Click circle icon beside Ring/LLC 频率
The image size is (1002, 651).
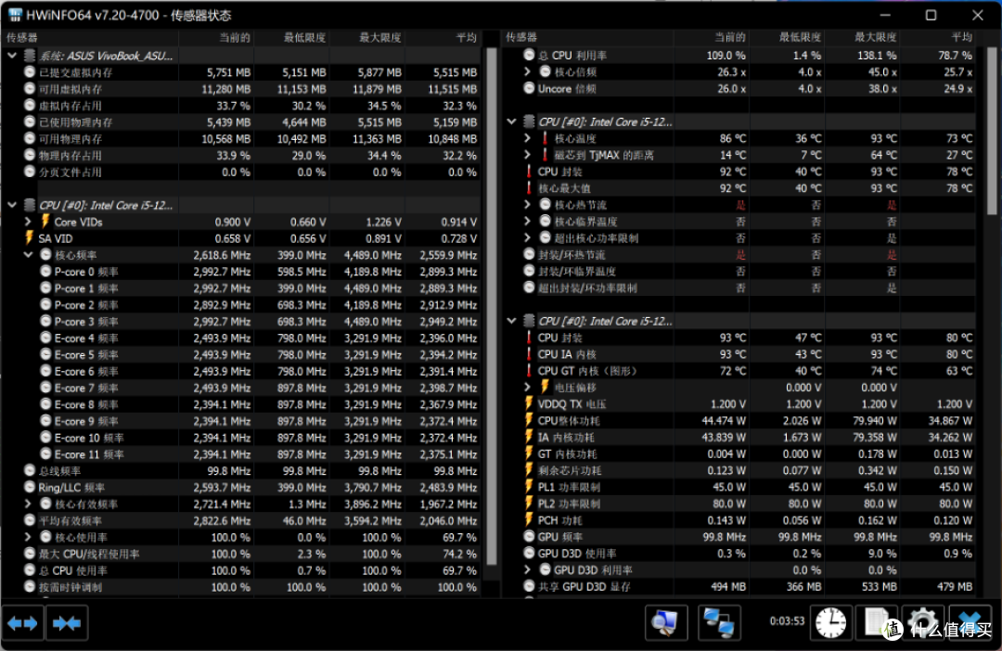[x=30, y=487]
